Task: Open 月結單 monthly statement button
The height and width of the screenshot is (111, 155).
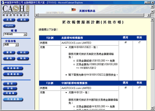Action: coord(10,93)
